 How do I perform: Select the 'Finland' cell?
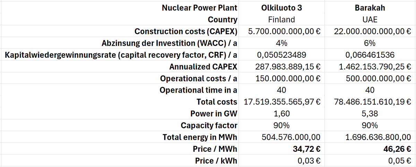pos(281,19)
